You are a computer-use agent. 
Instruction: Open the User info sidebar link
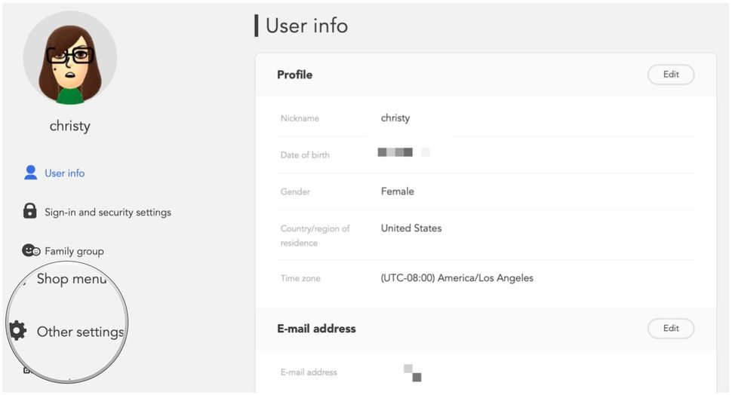pyautogui.click(x=64, y=173)
